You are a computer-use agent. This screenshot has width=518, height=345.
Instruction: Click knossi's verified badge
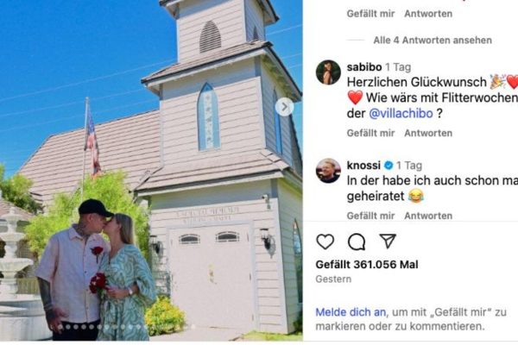pos(388,165)
